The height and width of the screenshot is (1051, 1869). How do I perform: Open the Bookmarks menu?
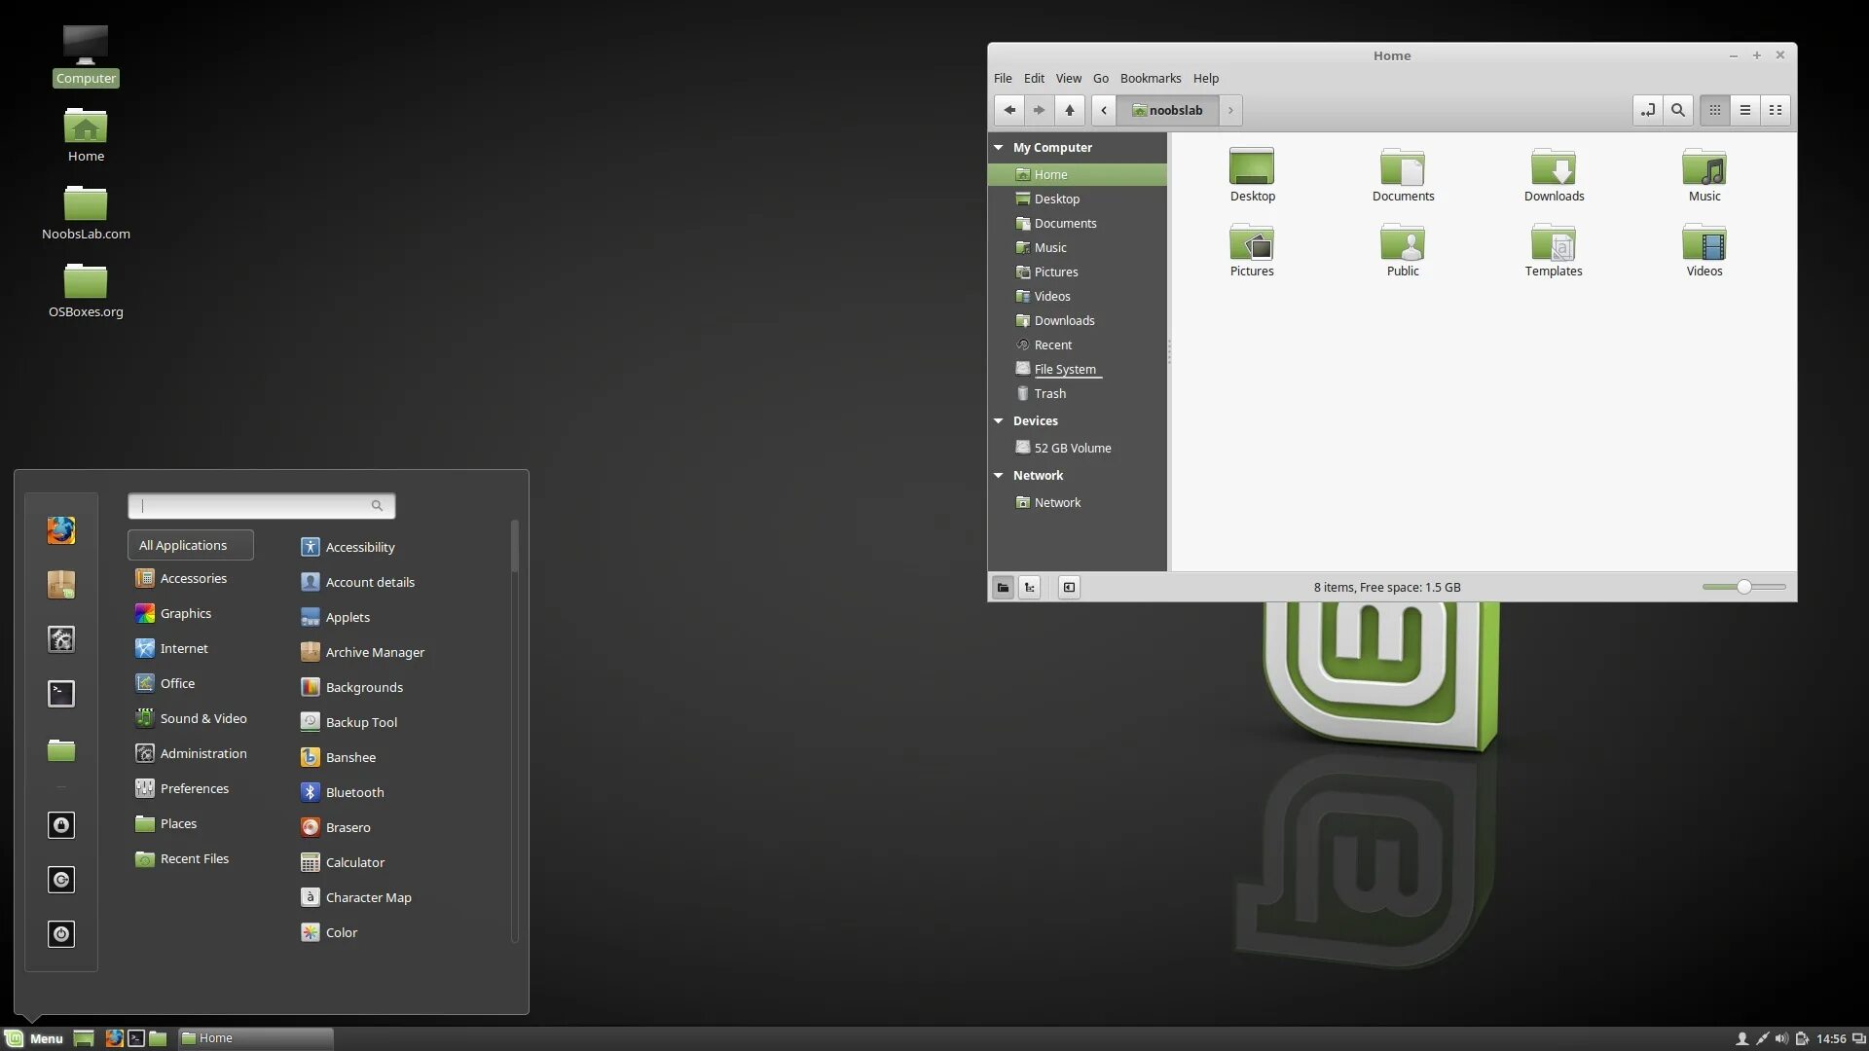click(1150, 78)
